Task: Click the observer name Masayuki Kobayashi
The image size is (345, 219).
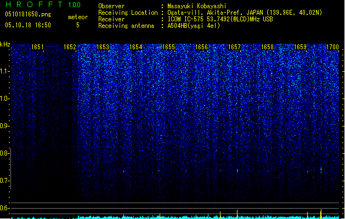Action: [x=197, y=6]
